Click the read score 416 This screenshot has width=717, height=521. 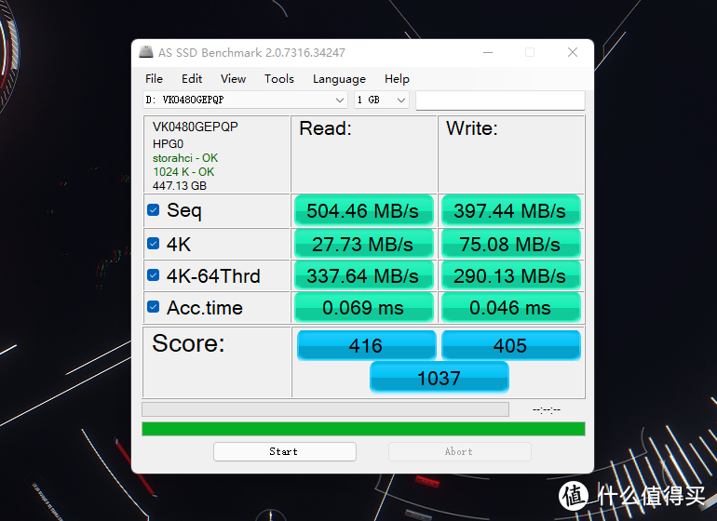click(x=366, y=345)
